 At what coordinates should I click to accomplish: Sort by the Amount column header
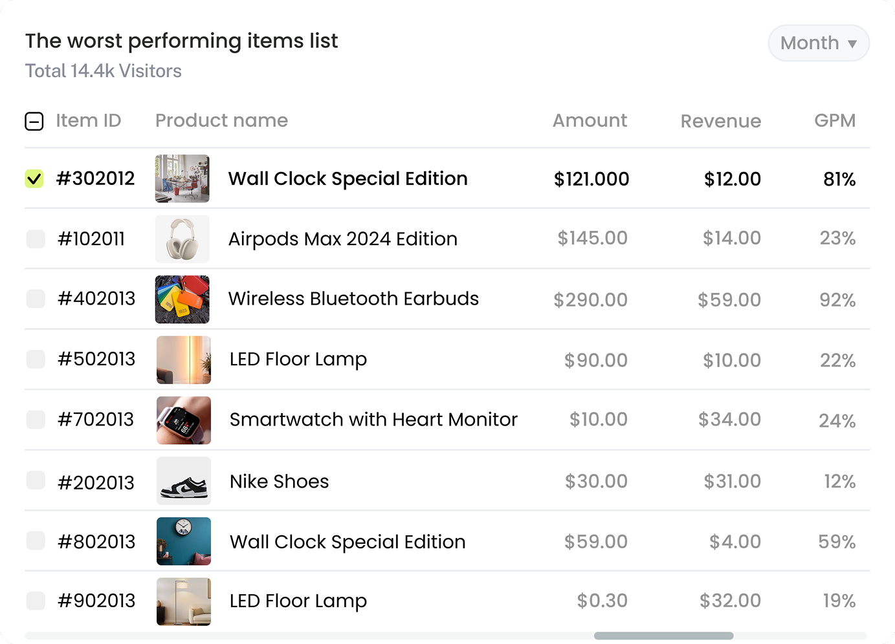(590, 121)
